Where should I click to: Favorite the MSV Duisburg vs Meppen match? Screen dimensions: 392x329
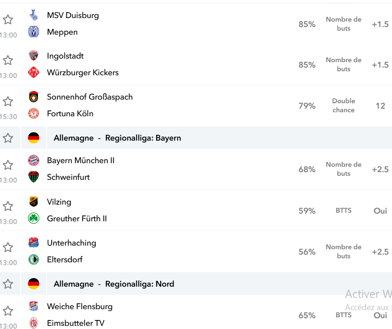(8, 19)
